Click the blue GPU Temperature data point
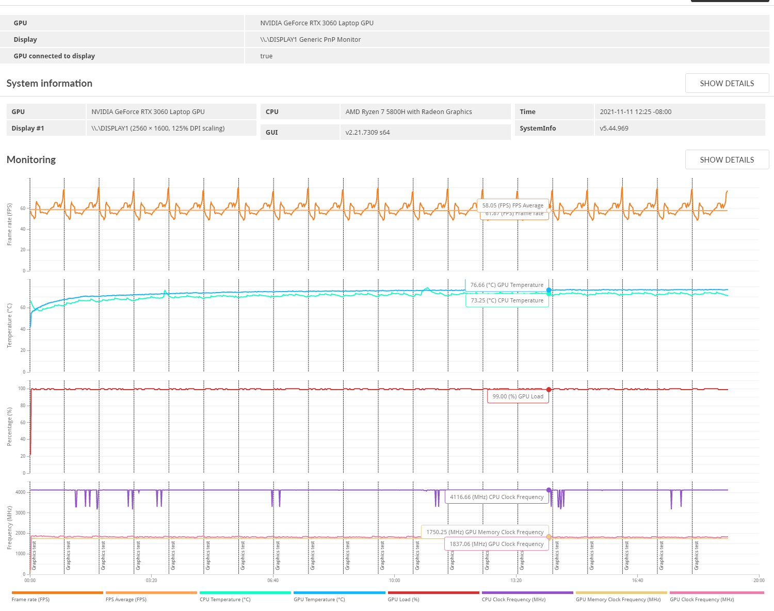The width and height of the screenshot is (774, 611). click(549, 290)
